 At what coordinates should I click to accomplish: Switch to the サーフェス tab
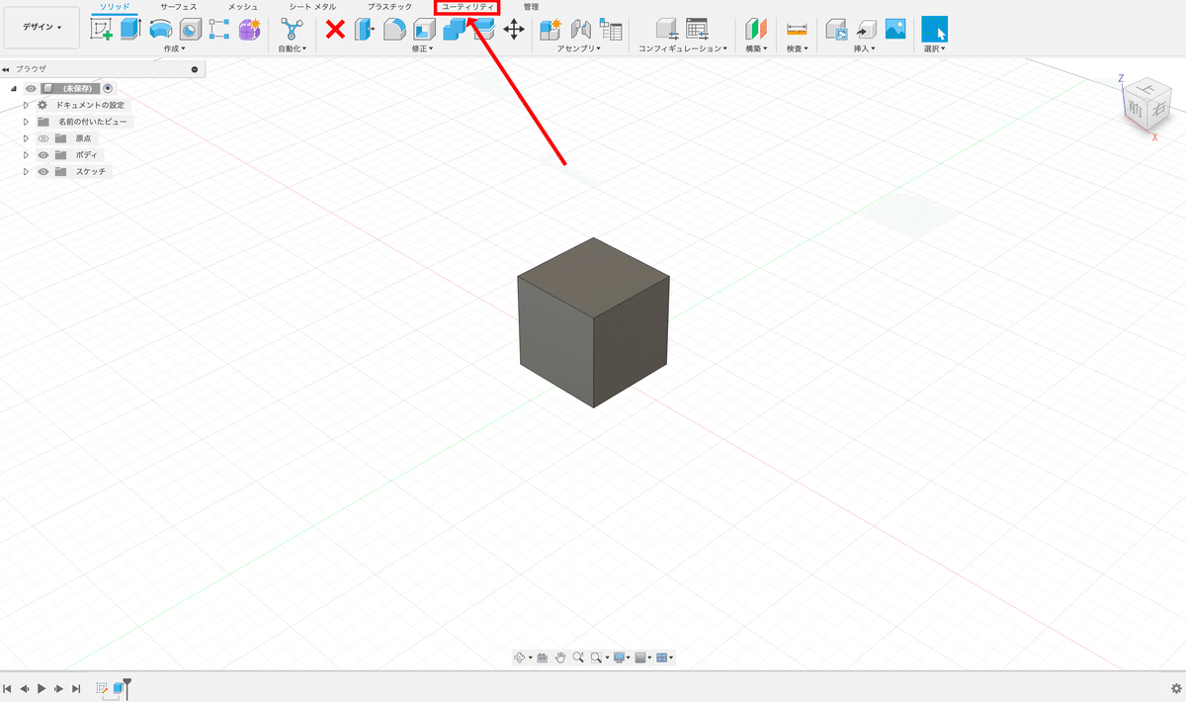click(x=179, y=7)
